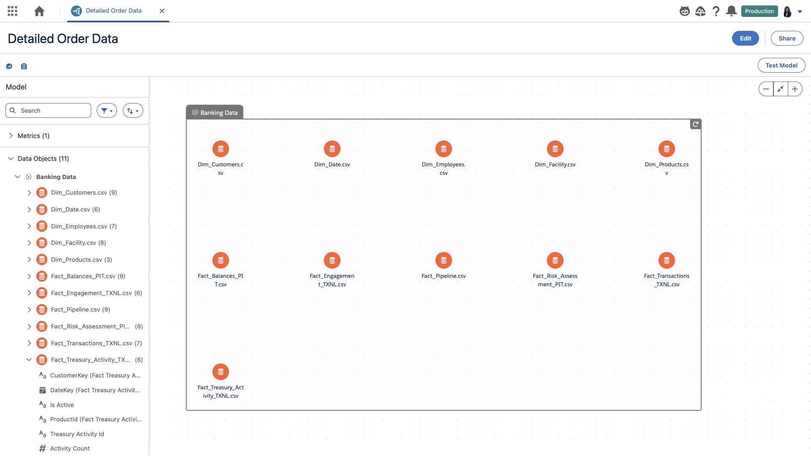811x456 pixels.
Task: Collapse the Fact_Treasury_Activity tree item
Action: (29, 360)
